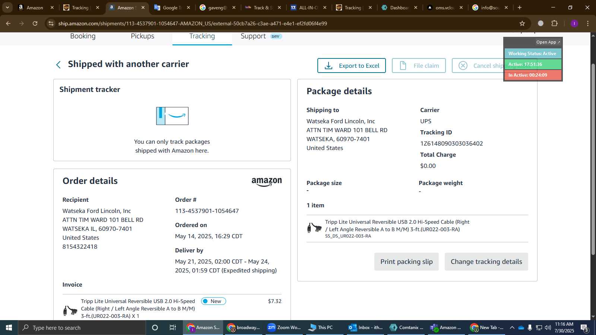Bookmark this page with star icon
Image resolution: width=596 pixels, height=335 pixels.
[x=522, y=23]
